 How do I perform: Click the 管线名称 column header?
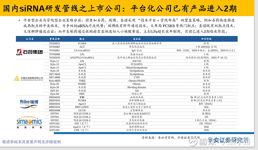tap(55, 39)
